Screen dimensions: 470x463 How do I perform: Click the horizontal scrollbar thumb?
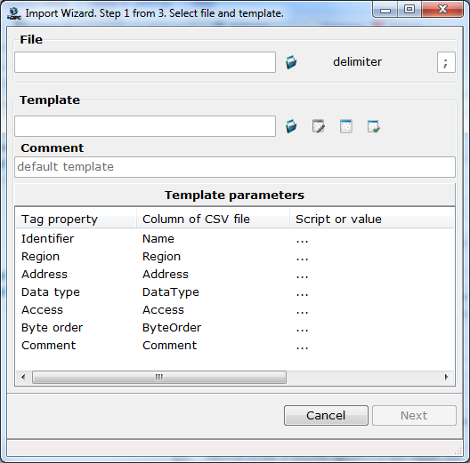coord(159,377)
